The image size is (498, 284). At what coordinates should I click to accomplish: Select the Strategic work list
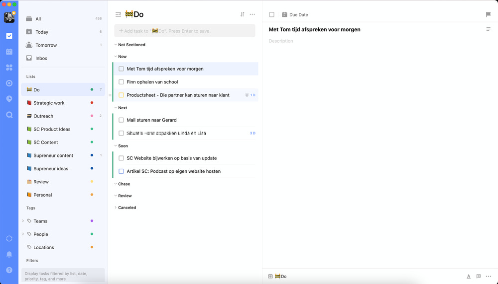point(63,103)
